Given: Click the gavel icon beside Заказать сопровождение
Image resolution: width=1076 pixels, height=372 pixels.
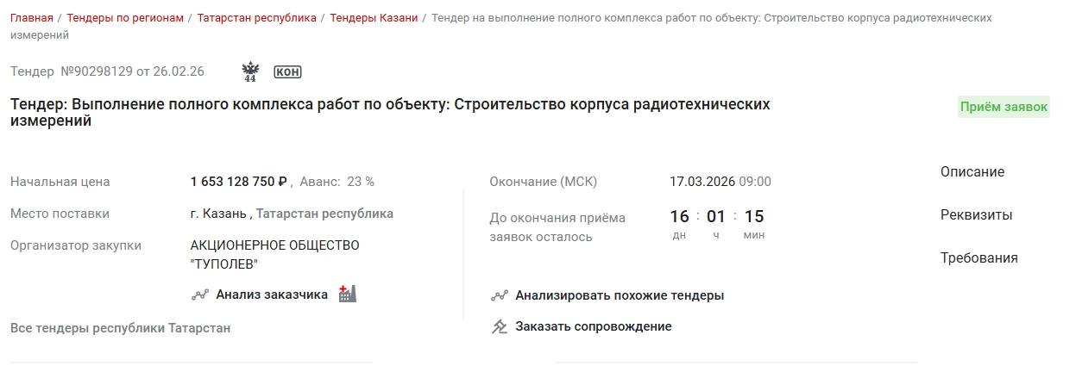Looking at the screenshot, I should [500, 326].
